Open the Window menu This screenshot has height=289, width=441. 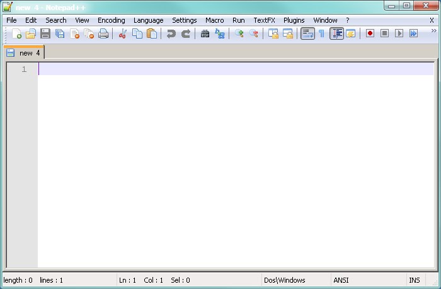pos(326,20)
